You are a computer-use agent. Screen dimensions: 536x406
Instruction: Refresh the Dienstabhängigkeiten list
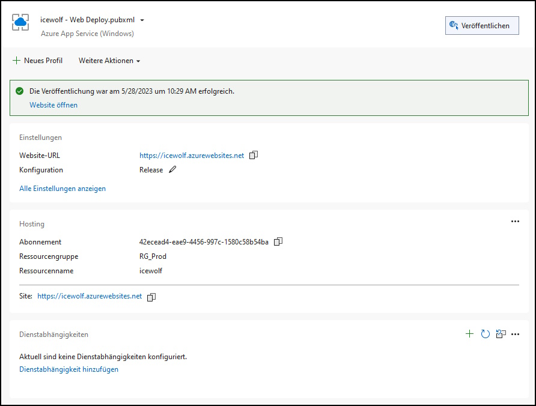[486, 334]
